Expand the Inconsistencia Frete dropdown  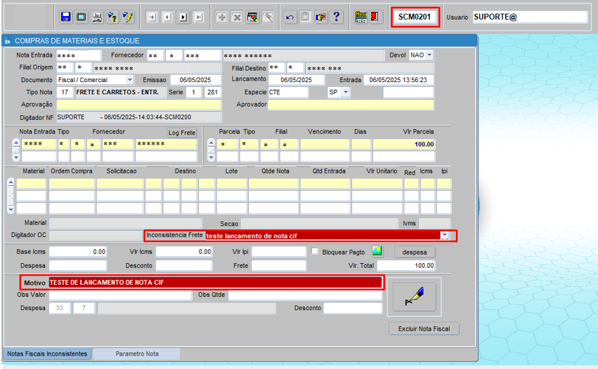[x=444, y=236]
